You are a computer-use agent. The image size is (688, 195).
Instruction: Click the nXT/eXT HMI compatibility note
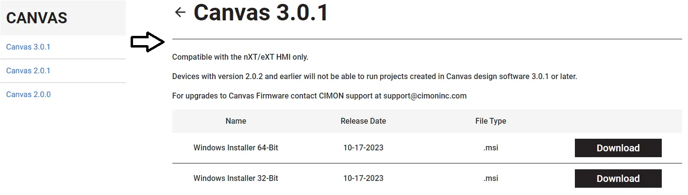coord(240,57)
